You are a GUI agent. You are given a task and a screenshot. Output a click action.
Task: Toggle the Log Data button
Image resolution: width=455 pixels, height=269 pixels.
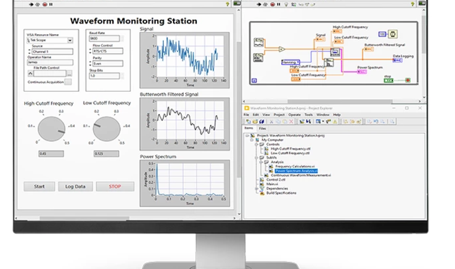tap(75, 187)
